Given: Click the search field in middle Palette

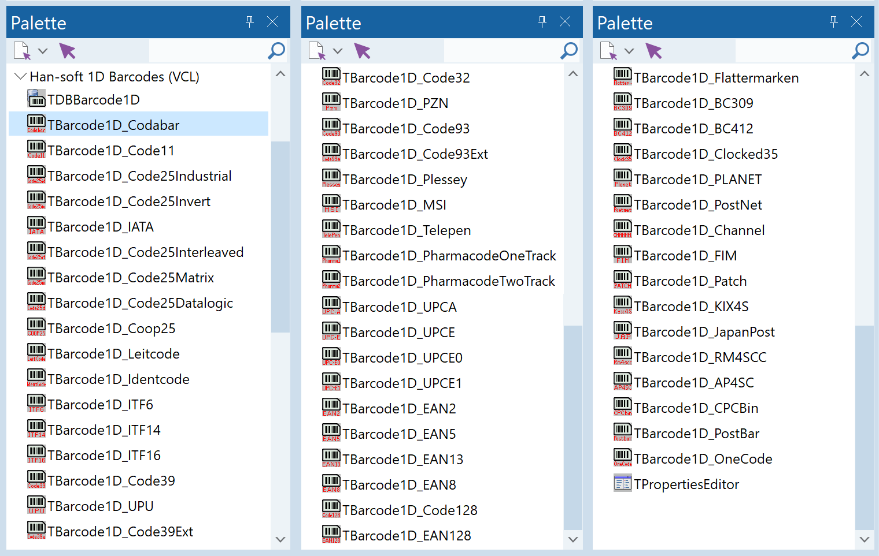Looking at the screenshot, I should point(501,51).
